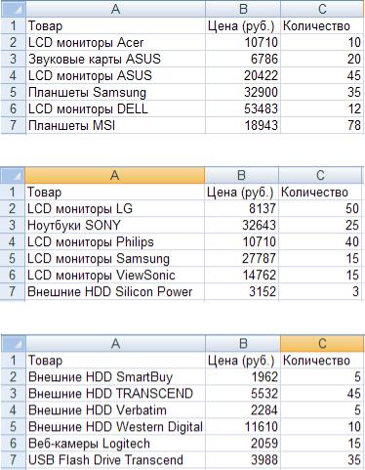
Task: Click cell Веб-камеры Logitech
Action: coord(115,444)
